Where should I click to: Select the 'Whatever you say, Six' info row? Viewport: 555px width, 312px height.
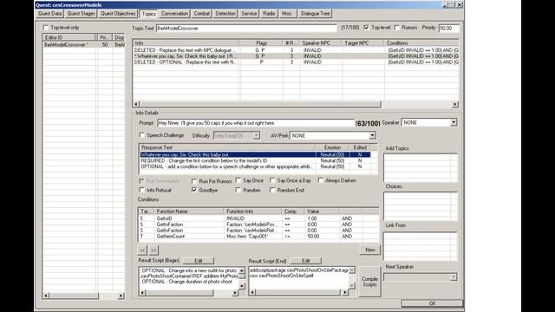(296, 55)
